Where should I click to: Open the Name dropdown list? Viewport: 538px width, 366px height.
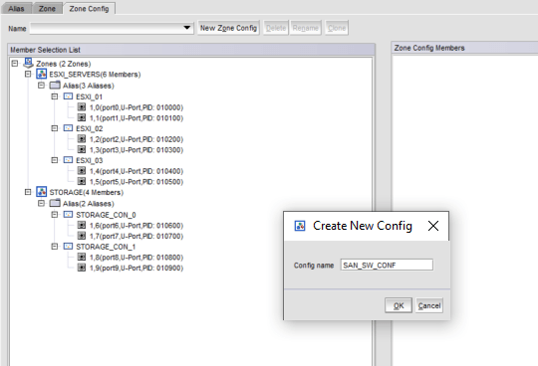(x=187, y=28)
